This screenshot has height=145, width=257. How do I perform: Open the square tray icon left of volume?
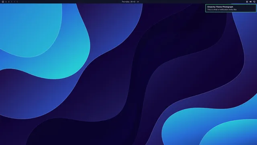tap(247, 2)
